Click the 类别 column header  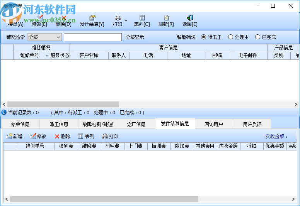(x=279, y=56)
